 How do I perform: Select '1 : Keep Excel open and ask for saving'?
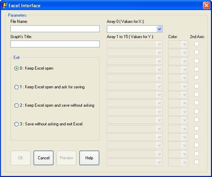tap(49, 87)
